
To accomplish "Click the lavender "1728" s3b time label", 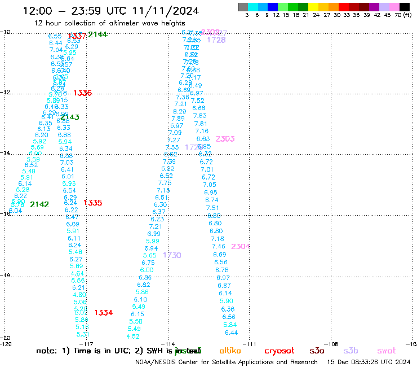I will 216,40.
